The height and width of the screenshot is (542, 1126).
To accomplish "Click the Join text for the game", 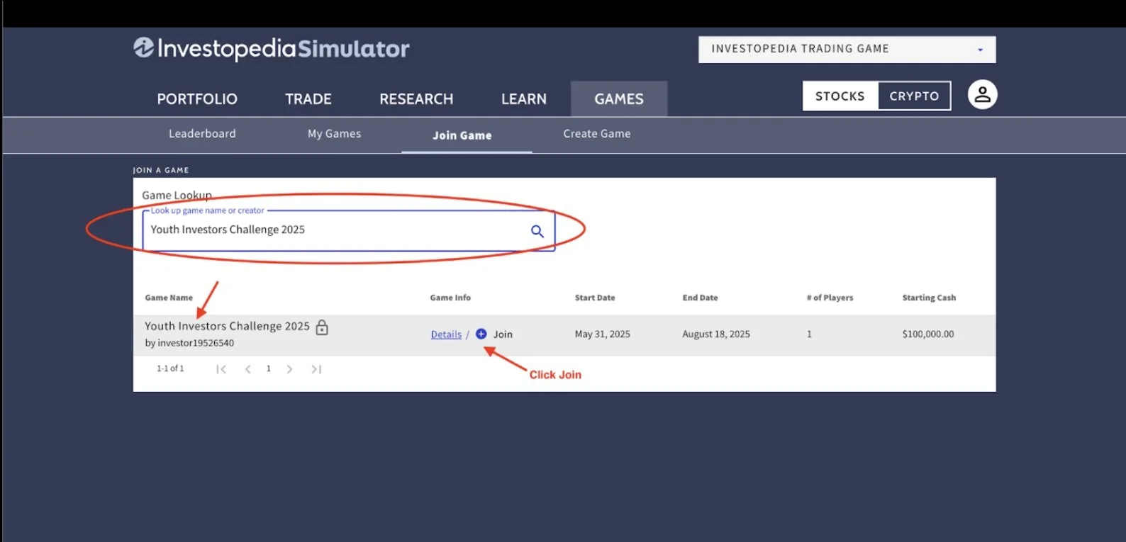I will point(503,334).
